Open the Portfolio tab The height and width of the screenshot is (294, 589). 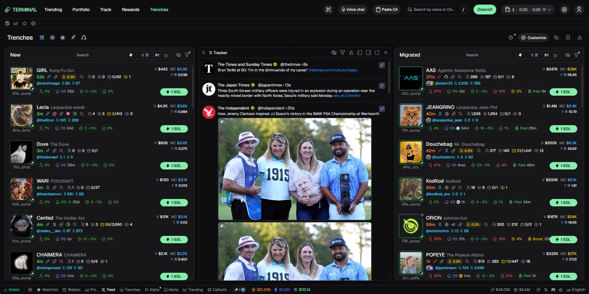(x=81, y=10)
